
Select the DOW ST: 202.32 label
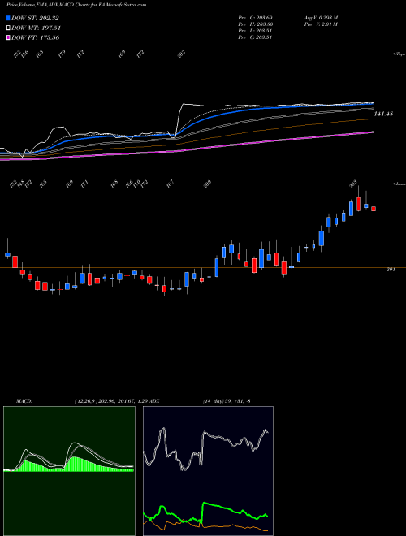click(35, 18)
